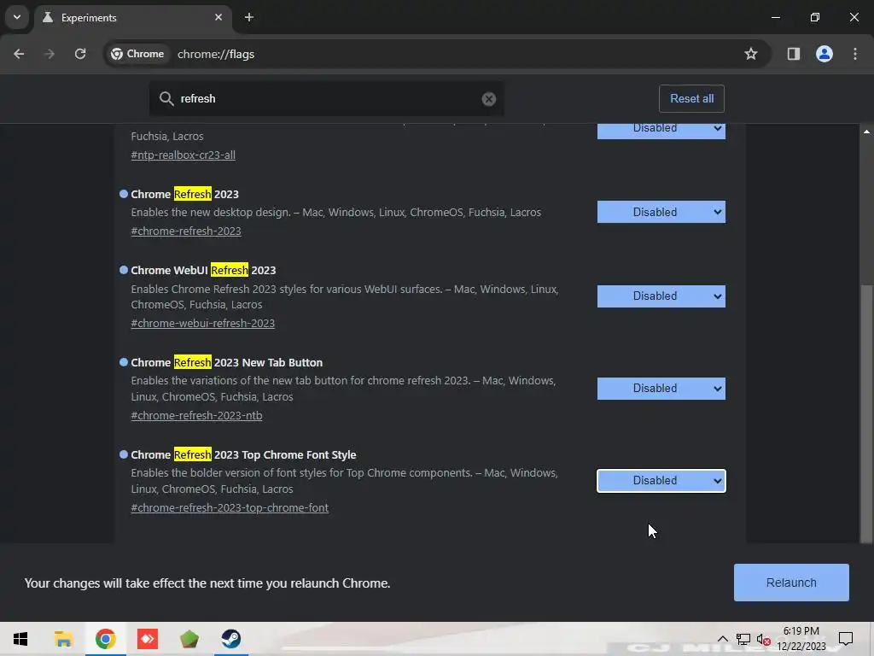Image resolution: width=874 pixels, height=656 pixels.
Task: Open a new tab with plus icon
Action: tap(249, 17)
